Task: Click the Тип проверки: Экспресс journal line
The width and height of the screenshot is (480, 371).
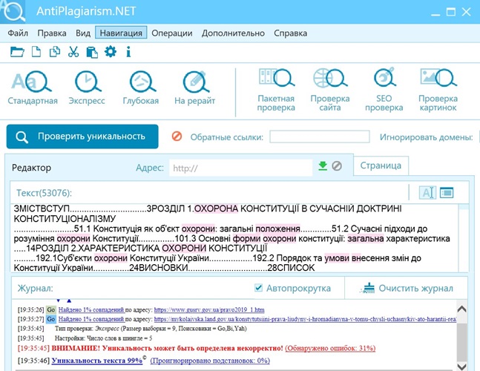Action: 151,329
